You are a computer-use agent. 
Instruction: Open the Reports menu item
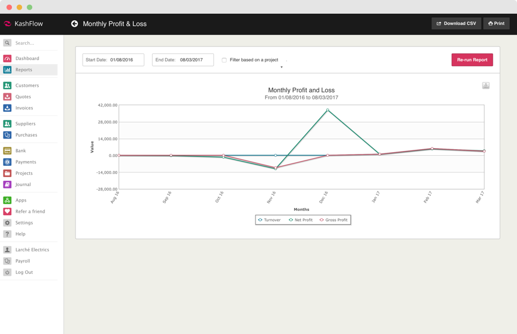(24, 70)
